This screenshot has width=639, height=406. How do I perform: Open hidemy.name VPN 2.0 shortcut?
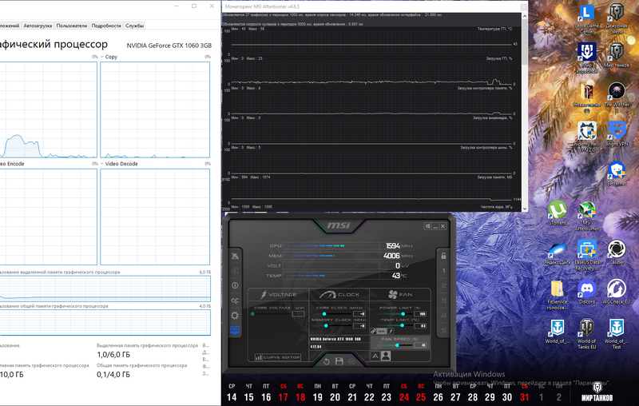point(587,137)
